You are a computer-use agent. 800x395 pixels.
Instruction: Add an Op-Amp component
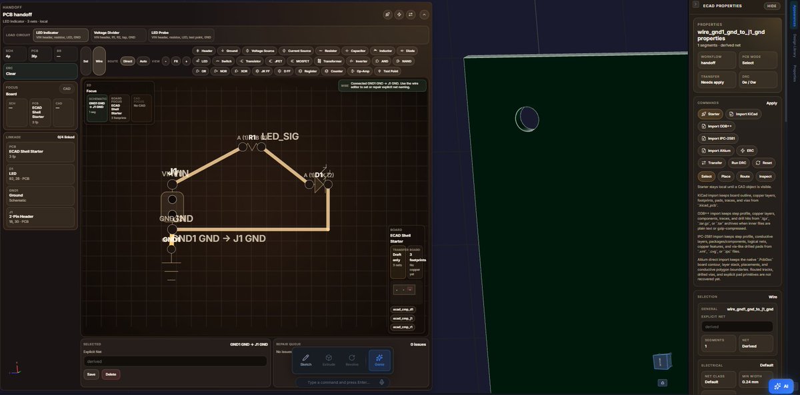[x=361, y=71]
